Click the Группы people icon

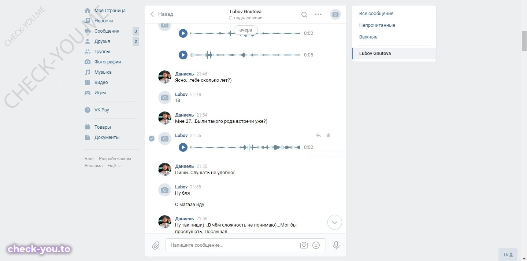coord(88,52)
